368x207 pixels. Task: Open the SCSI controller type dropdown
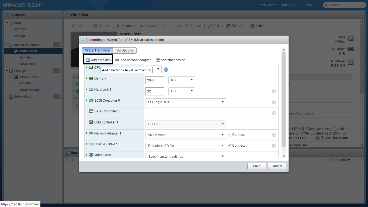click(x=186, y=102)
